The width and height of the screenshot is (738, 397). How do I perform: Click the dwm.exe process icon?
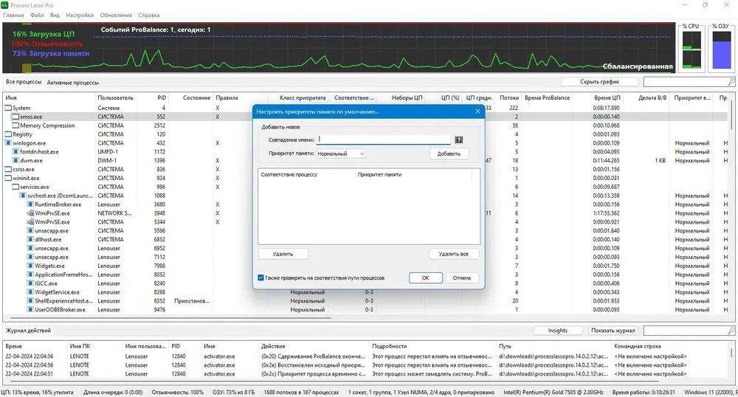(x=15, y=160)
